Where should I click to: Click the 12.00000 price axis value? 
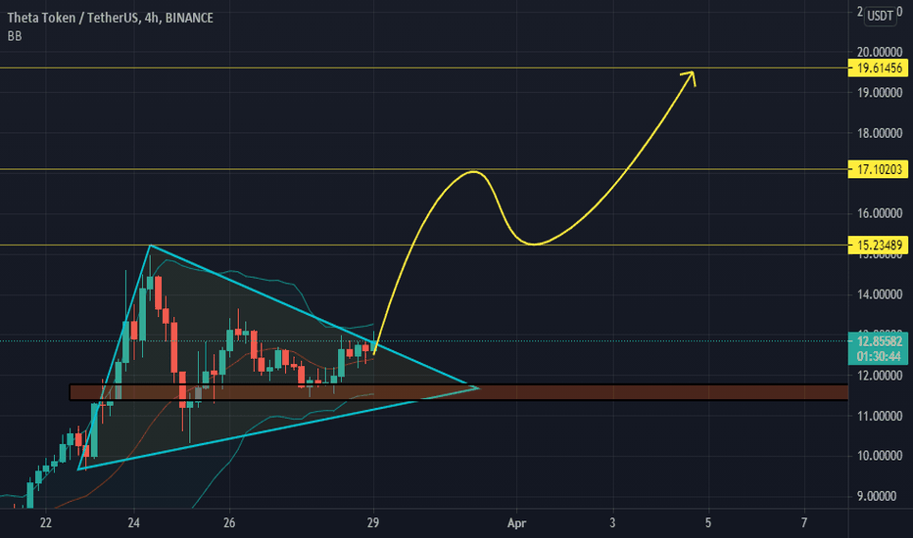880,376
